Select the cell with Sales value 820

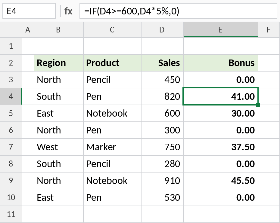[162, 96]
